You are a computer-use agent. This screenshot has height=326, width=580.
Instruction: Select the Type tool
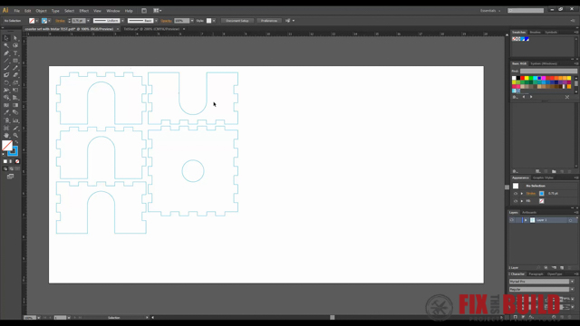(15, 53)
